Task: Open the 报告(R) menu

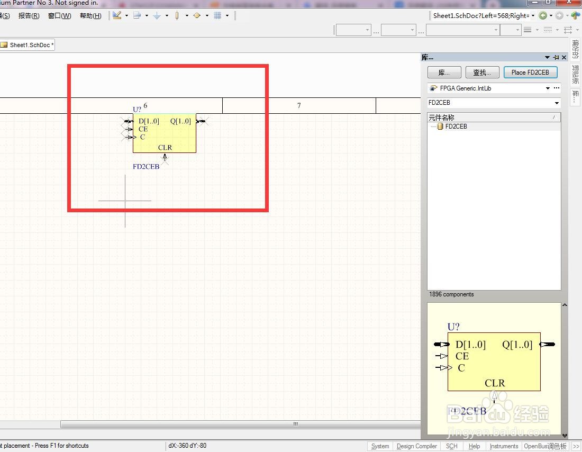Action: (29, 15)
